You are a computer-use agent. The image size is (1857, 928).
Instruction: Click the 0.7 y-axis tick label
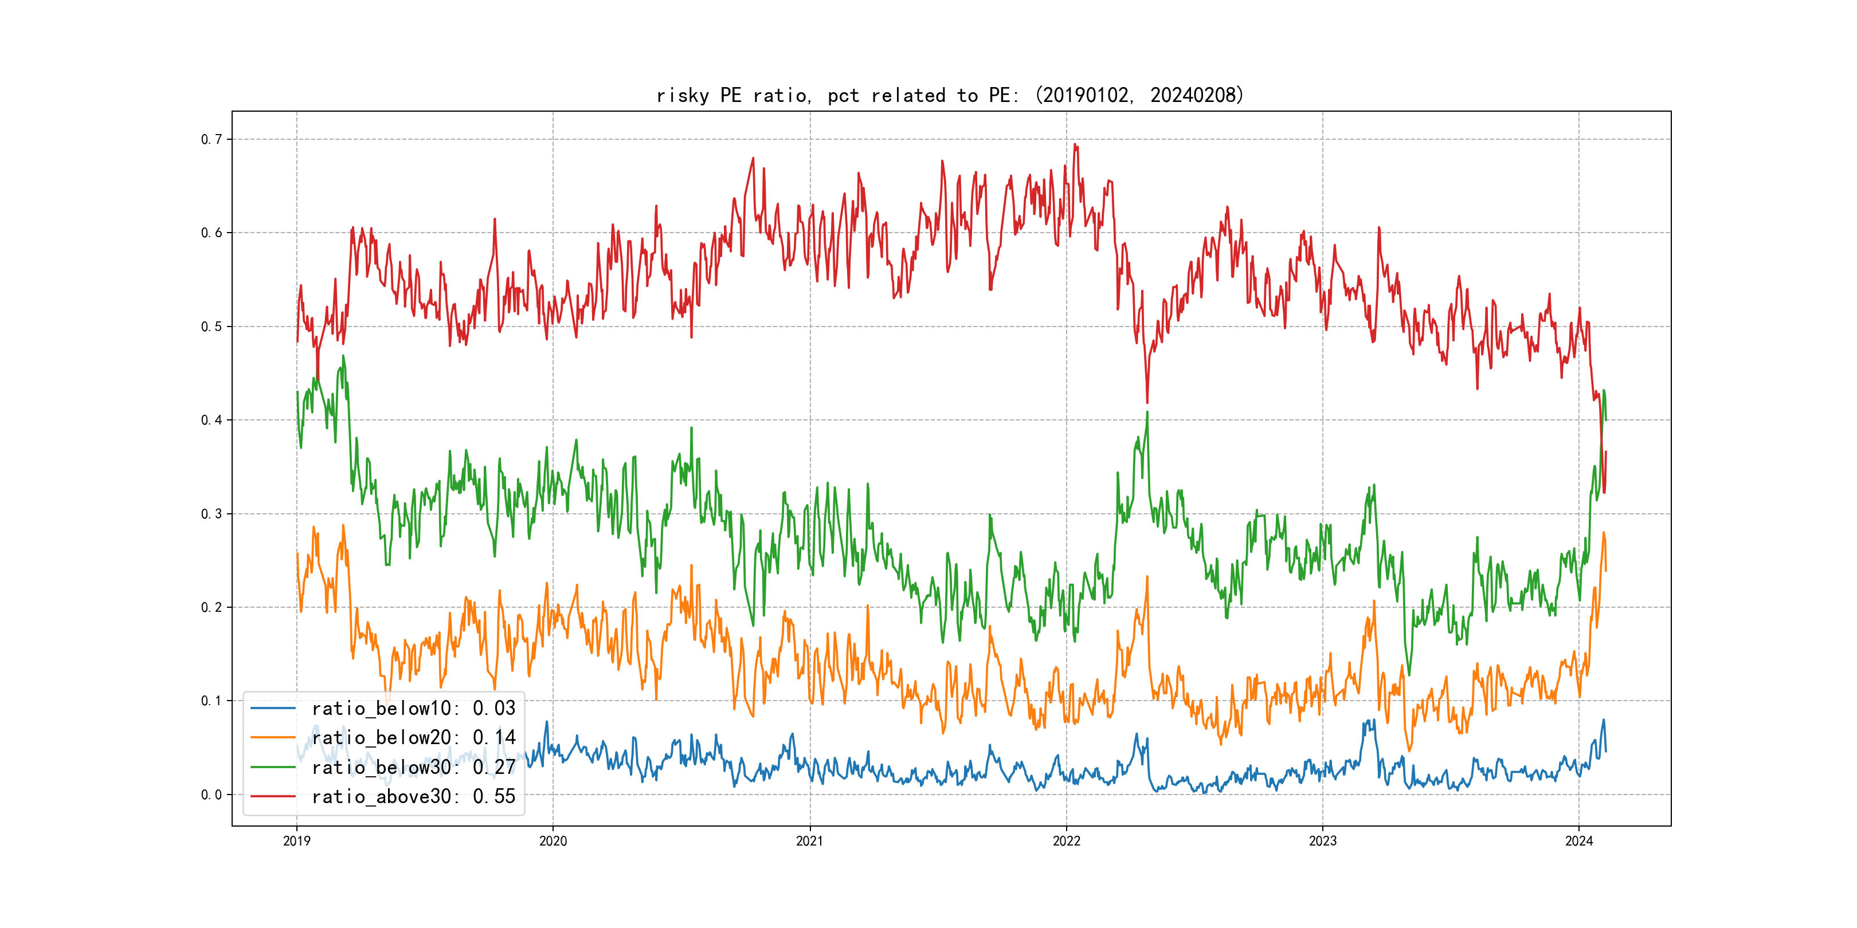point(211,139)
